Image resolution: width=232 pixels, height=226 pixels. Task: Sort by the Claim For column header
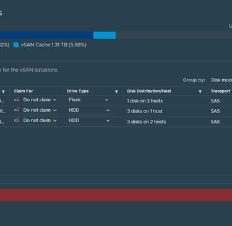[x=24, y=91]
